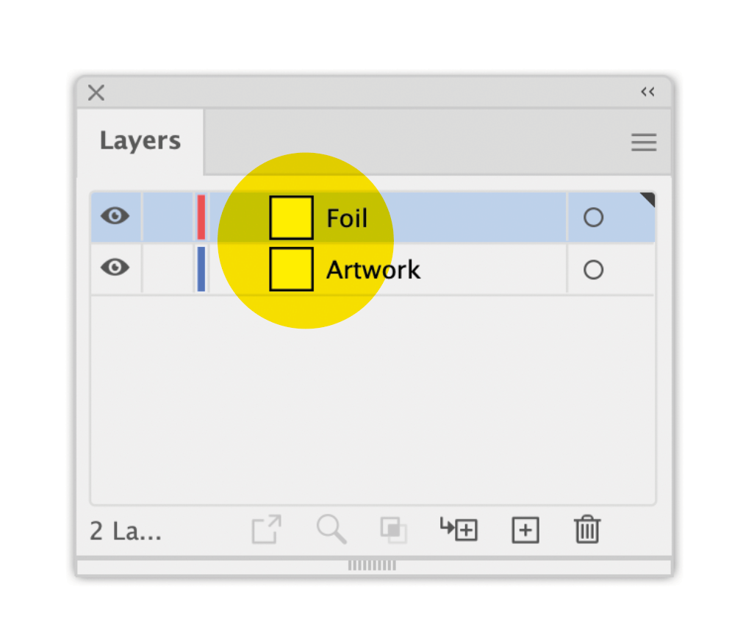Open the Layers panel hamburger menu

click(x=644, y=143)
